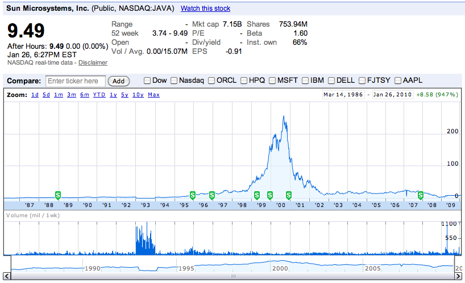
Task: Check the ORCL comparison box
Action: (211, 81)
